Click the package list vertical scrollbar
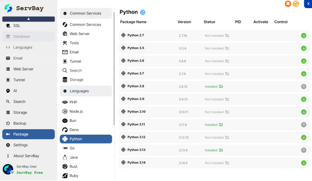Image resolution: width=312 pixels, height=181 pixels. coord(114,68)
